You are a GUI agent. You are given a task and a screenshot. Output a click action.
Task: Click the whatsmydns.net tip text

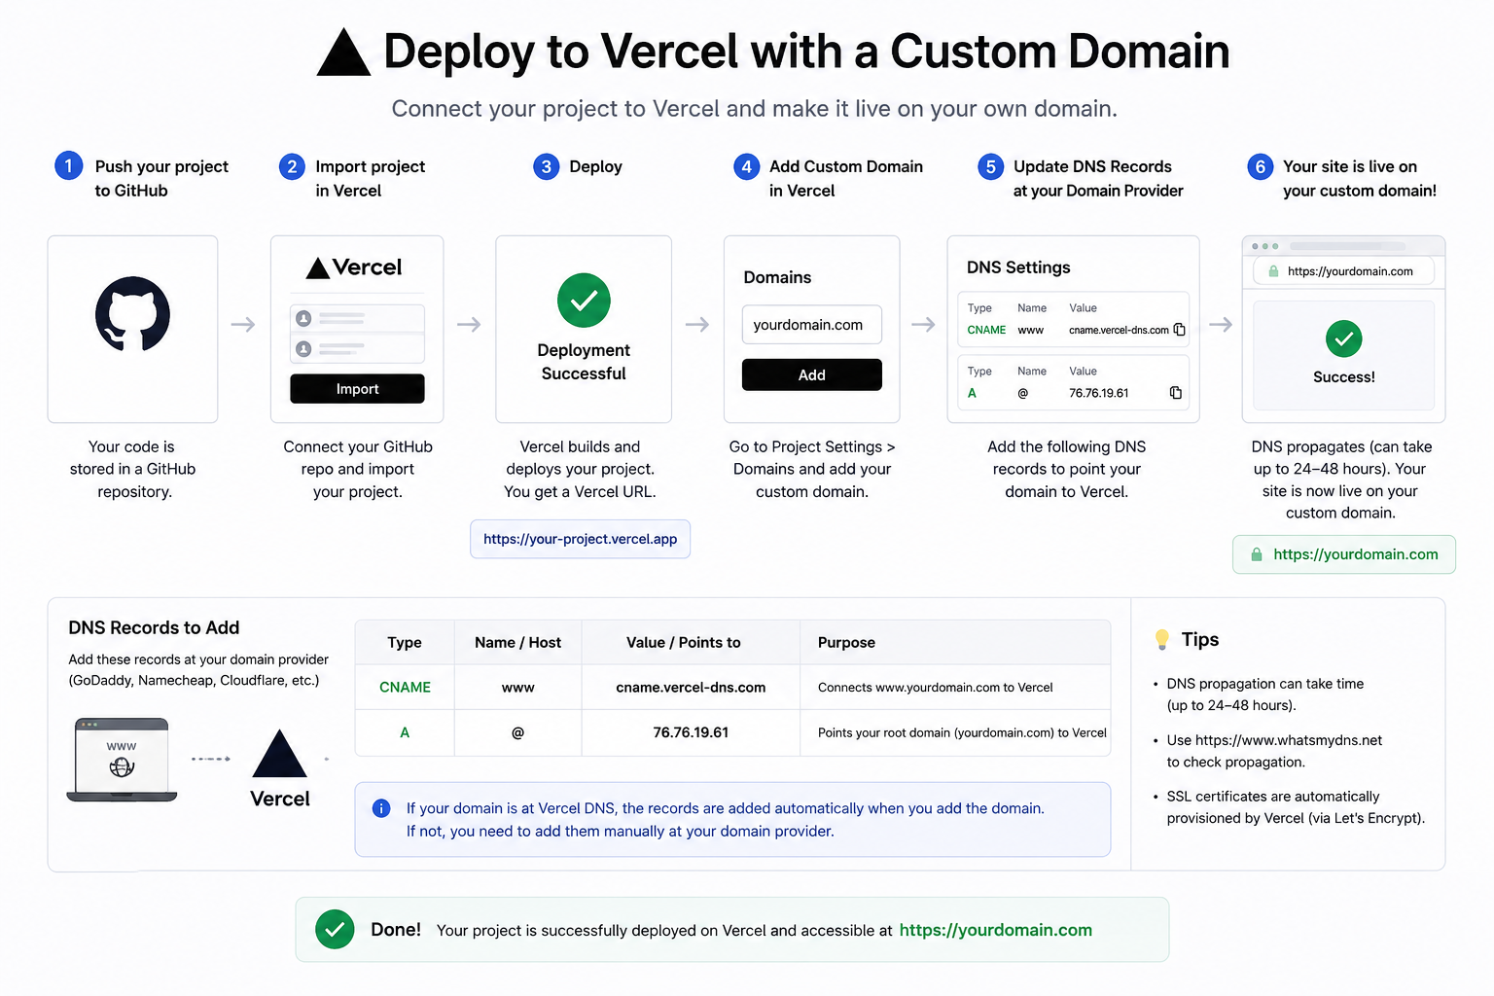tap(1274, 751)
